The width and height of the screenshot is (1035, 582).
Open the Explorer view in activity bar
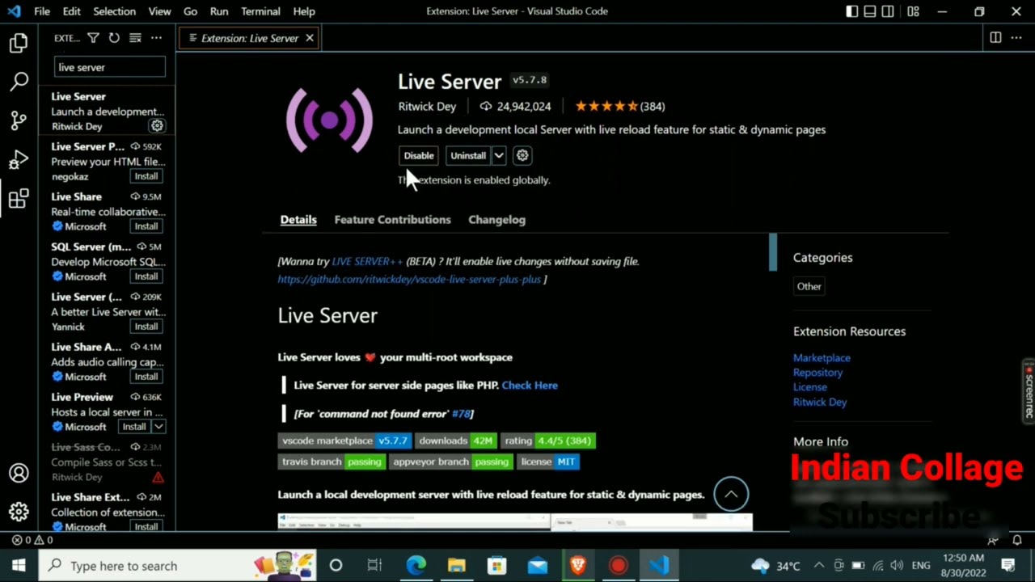[19, 43]
